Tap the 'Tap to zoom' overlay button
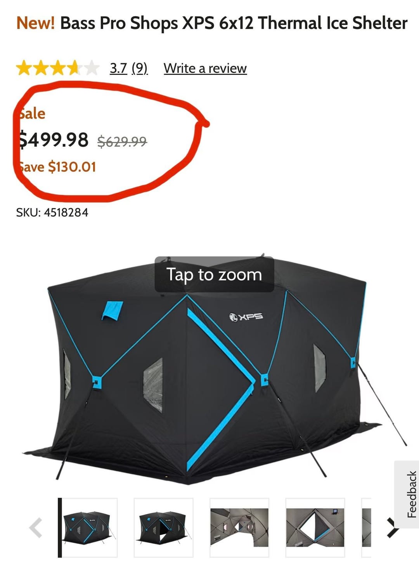 point(214,274)
